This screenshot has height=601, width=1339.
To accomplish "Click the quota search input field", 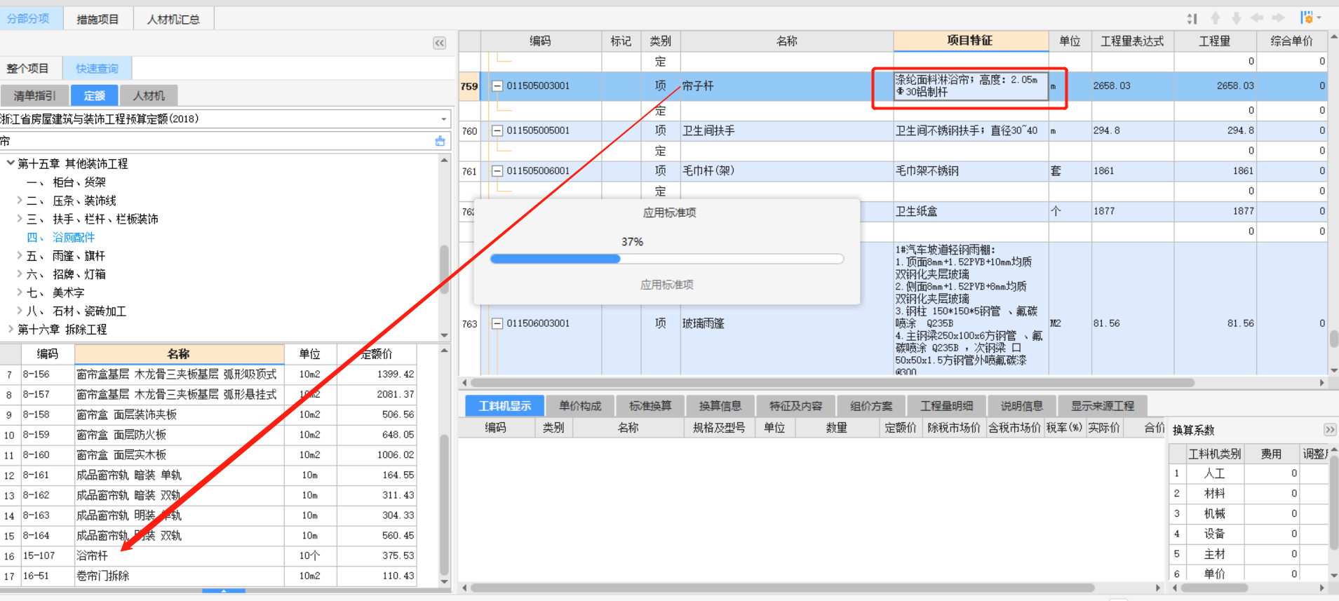I will coord(217,141).
